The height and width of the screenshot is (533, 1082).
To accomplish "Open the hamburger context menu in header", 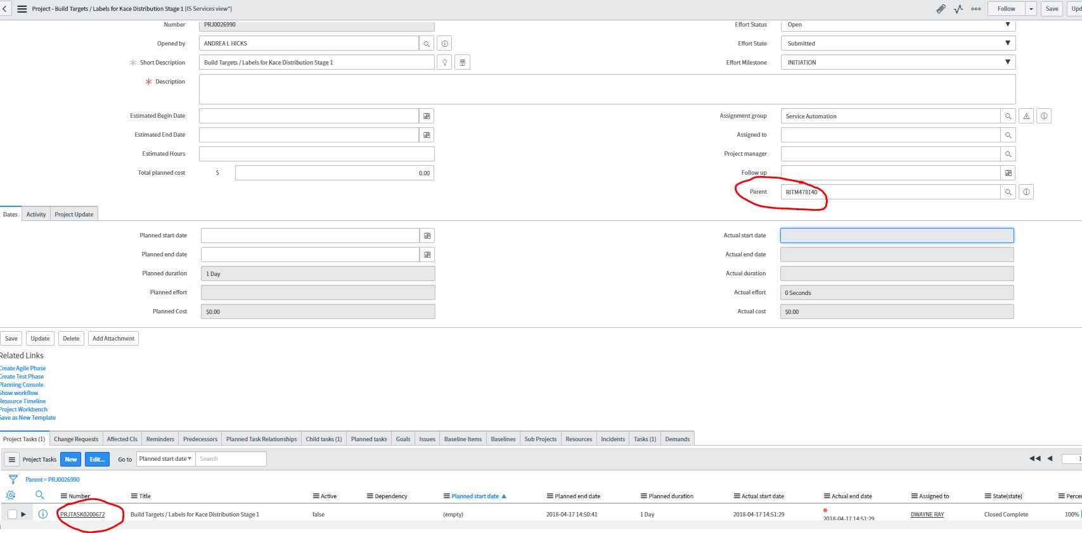I will [x=22, y=9].
